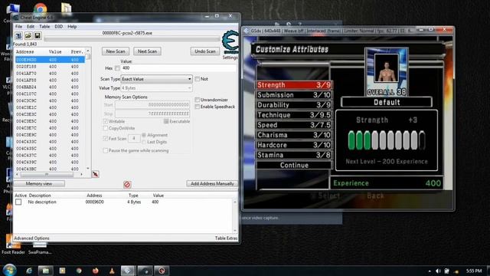This screenshot has width=490, height=276.
Task: Open Firefox from the taskbar
Action: point(95,271)
